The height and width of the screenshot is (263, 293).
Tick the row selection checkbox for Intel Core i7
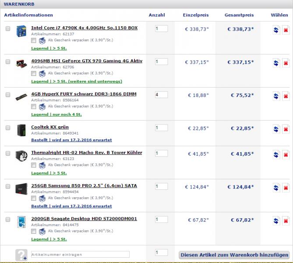pyautogui.click(x=8, y=28)
